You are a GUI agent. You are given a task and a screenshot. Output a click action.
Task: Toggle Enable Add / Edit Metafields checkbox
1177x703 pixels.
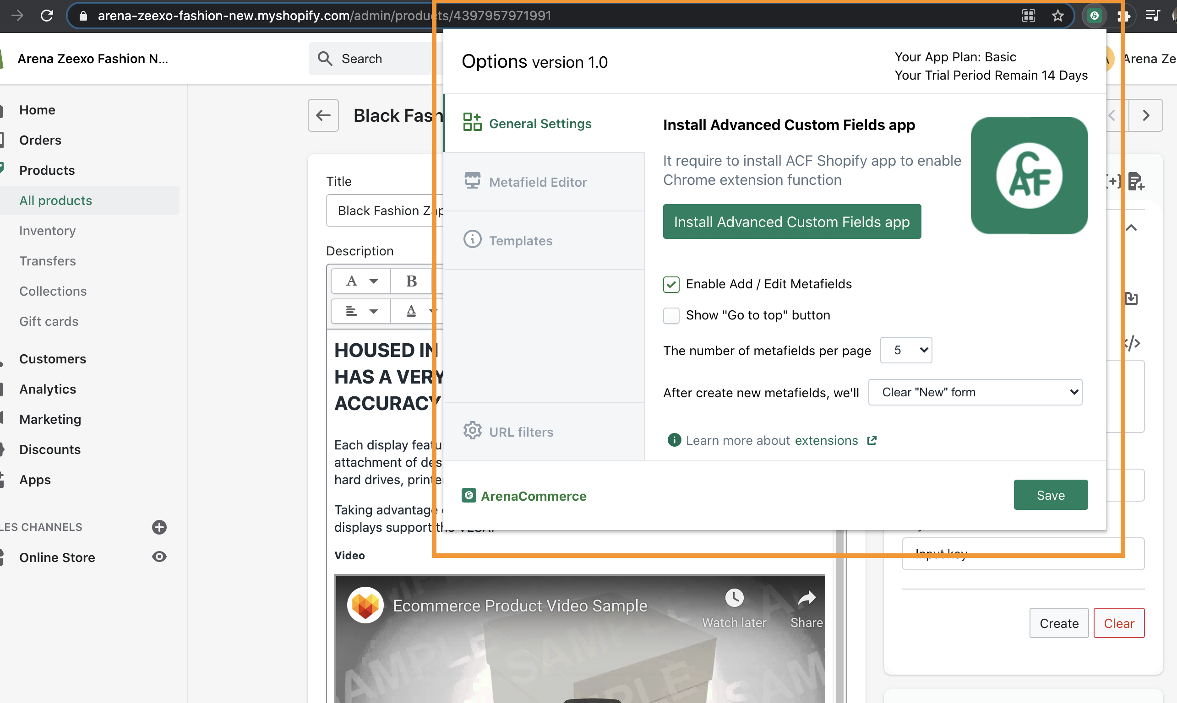click(x=671, y=284)
